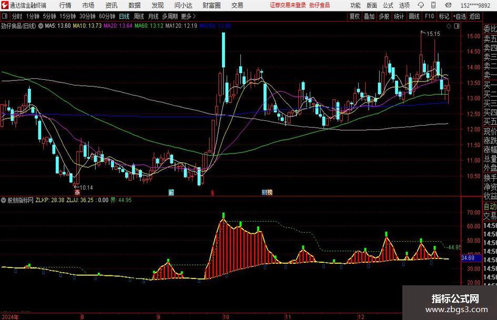Click the MA20: 13.64 value label

point(118,26)
